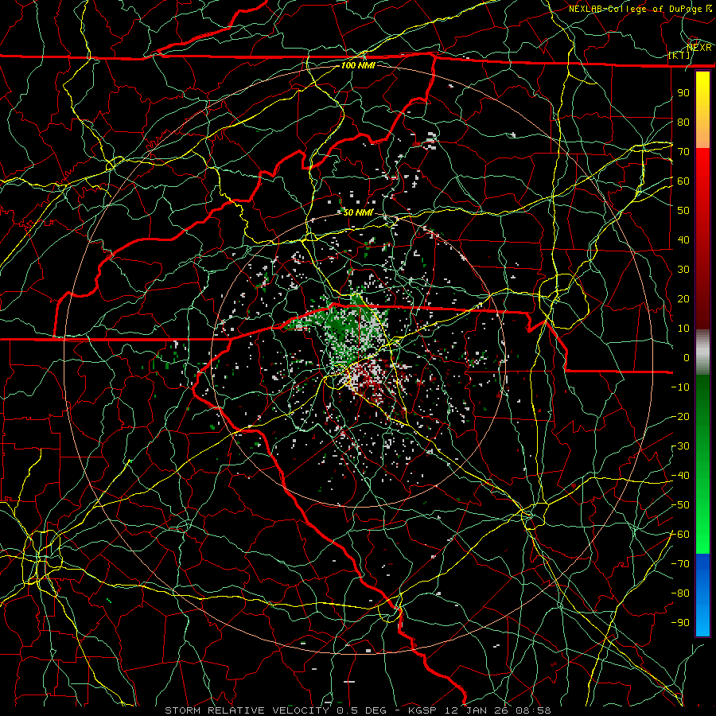Click the 'NEXR' label above the color bar
Screen dimensions: 716x716
click(x=699, y=47)
